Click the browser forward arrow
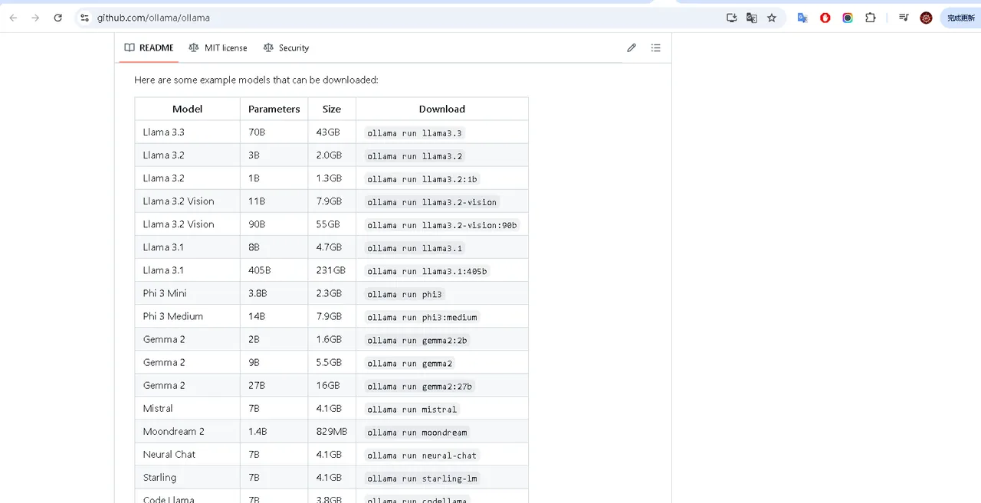This screenshot has width=981, height=503. [35, 18]
